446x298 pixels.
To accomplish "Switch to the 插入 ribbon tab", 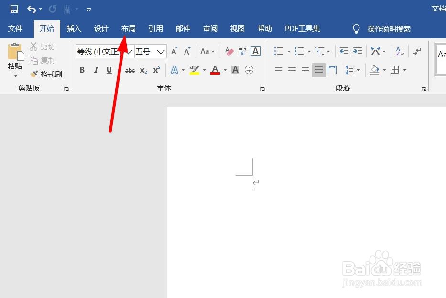I will point(74,28).
